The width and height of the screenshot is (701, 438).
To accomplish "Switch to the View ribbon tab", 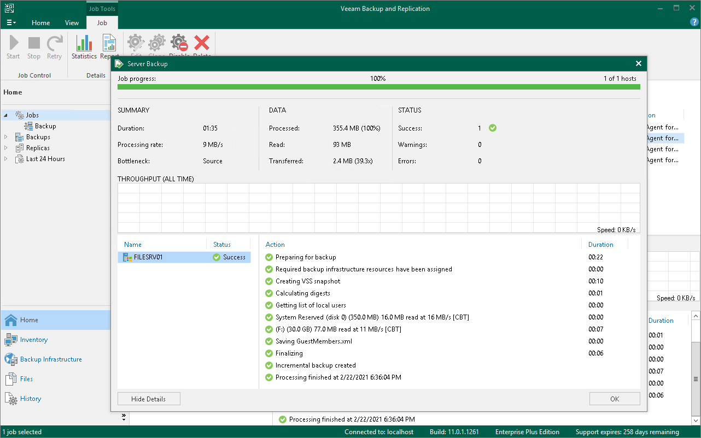I will [x=72, y=23].
